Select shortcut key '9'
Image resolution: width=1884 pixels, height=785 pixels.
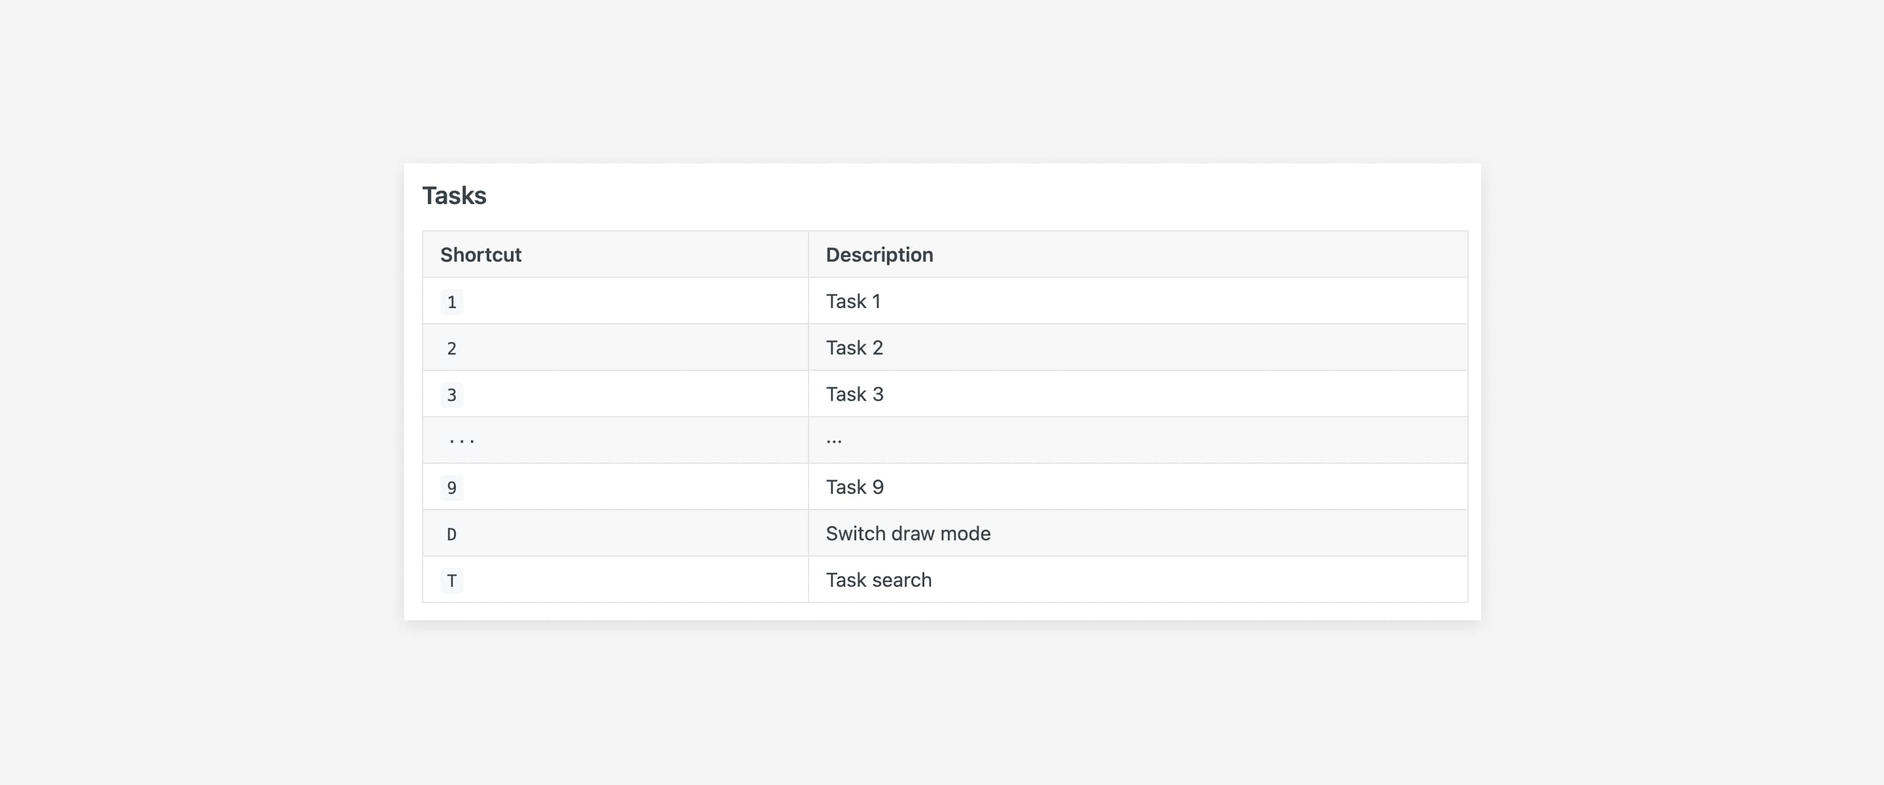[451, 487]
